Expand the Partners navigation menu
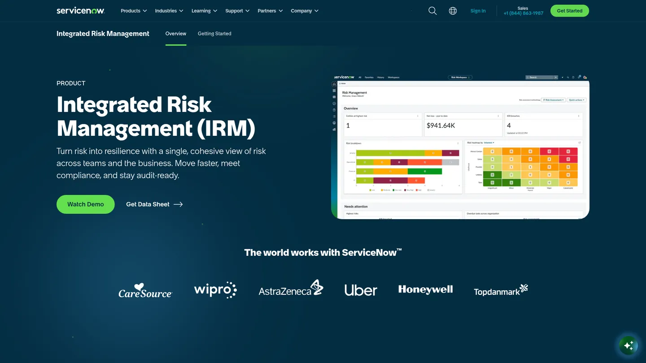Image resolution: width=646 pixels, height=363 pixels. click(270, 11)
